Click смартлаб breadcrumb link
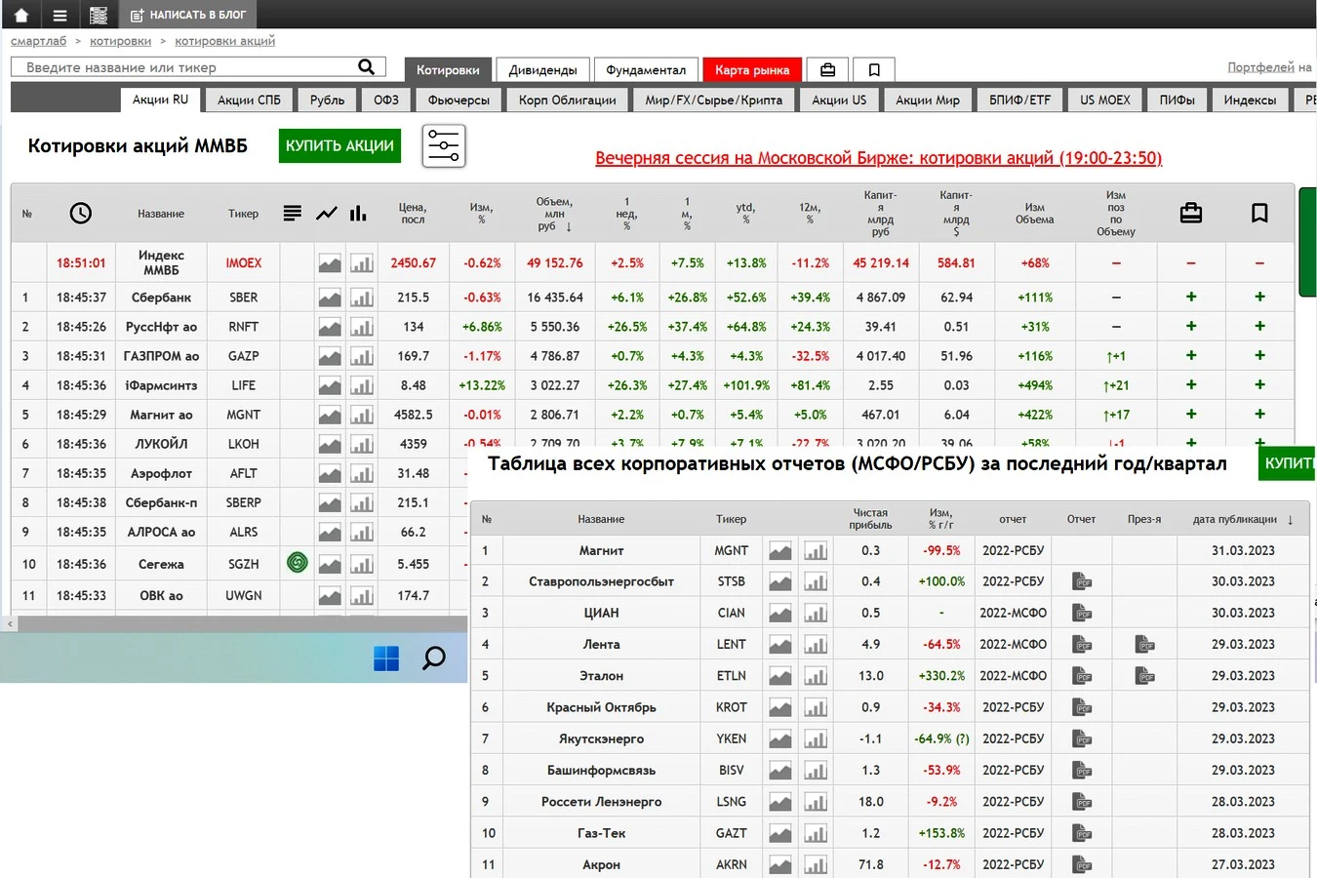Screen dimensions: 1317x878 point(38,41)
